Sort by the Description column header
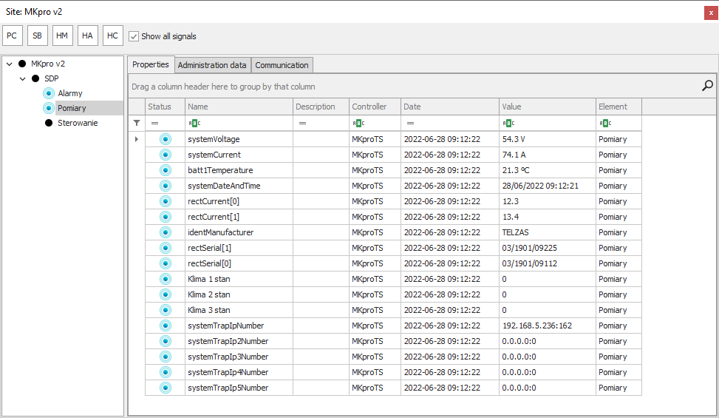Viewport: 719px width, 418px height. tap(321, 107)
